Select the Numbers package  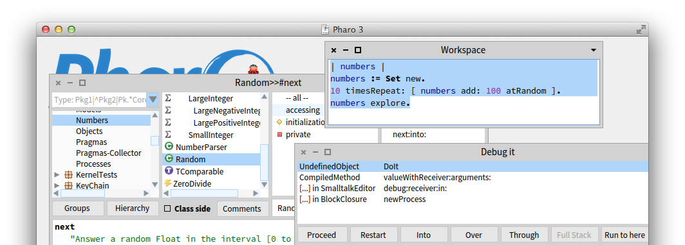(101, 121)
